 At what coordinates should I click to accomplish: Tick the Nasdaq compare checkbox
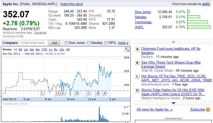click(89, 43)
